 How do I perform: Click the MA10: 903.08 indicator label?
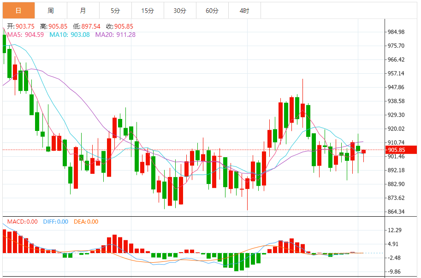point(70,35)
